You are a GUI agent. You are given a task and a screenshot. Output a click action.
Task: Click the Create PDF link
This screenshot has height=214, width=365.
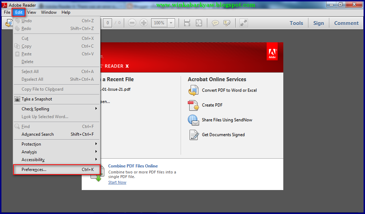pos(212,105)
